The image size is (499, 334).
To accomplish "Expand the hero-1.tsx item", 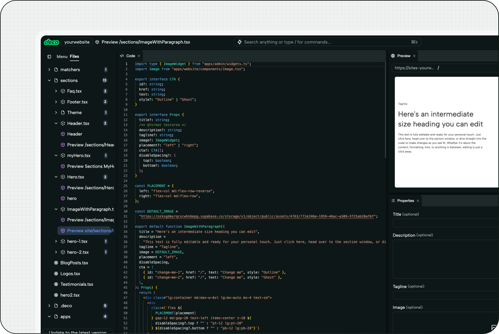I will (x=56, y=241).
